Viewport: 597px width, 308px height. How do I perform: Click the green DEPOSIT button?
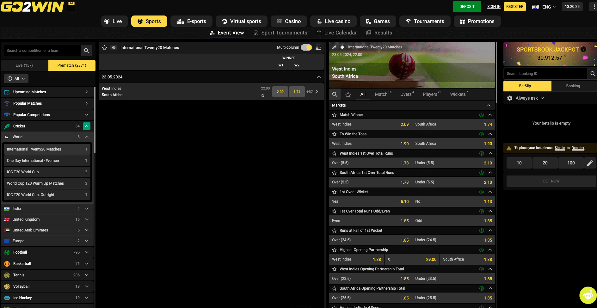point(467,7)
